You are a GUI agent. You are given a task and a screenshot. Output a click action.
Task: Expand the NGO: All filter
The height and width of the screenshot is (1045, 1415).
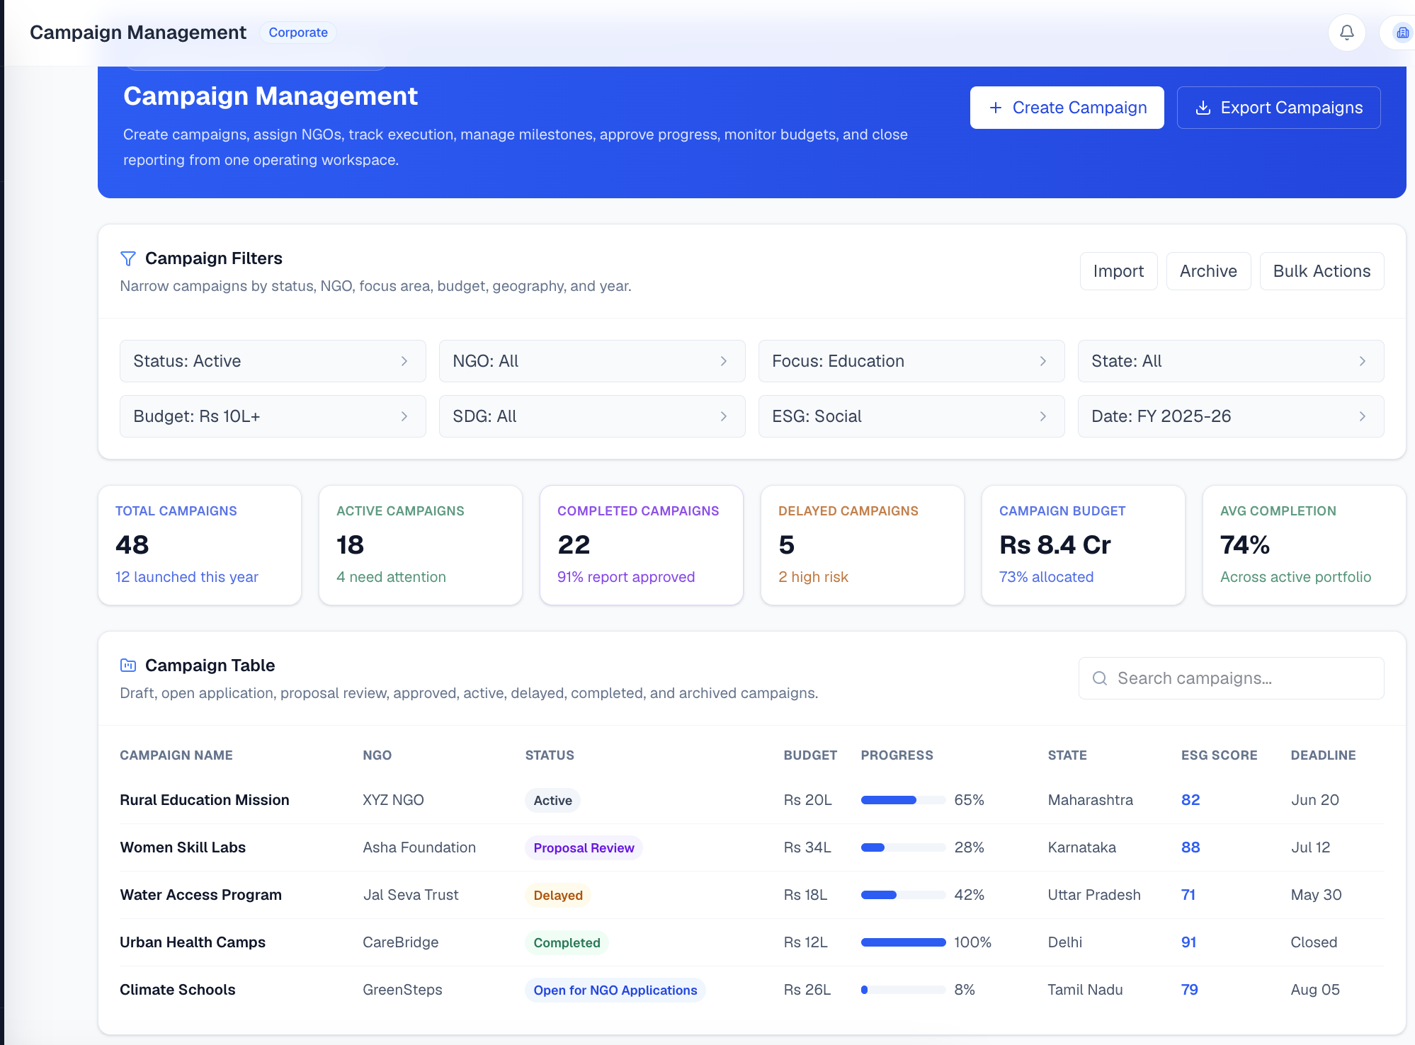(x=592, y=361)
